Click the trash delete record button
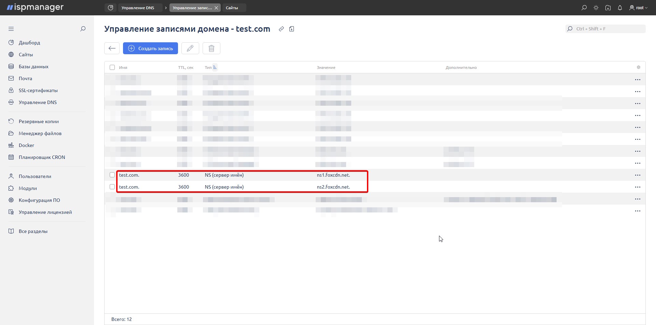This screenshot has width=656, height=325. pos(211,48)
